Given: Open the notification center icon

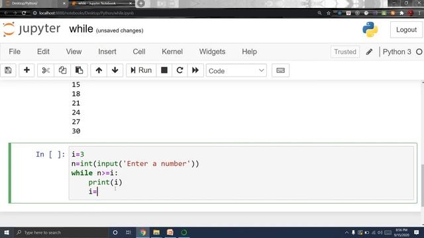Looking at the screenshot, I should click(x=417, y=232).
